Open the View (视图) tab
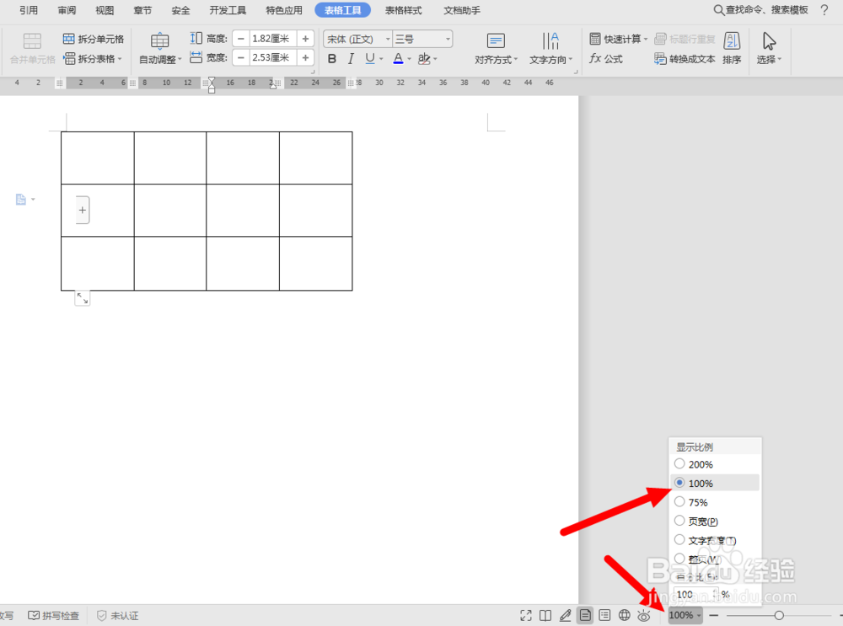843x626 pixels. [105, 10]
